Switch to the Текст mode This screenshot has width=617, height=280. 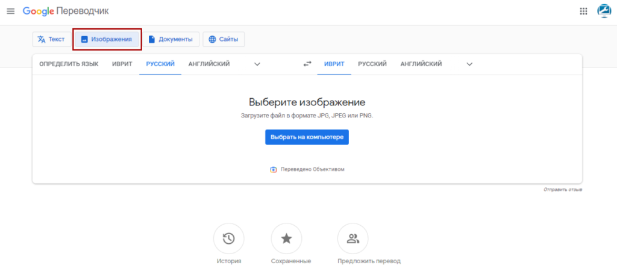(x=52, y=39)
